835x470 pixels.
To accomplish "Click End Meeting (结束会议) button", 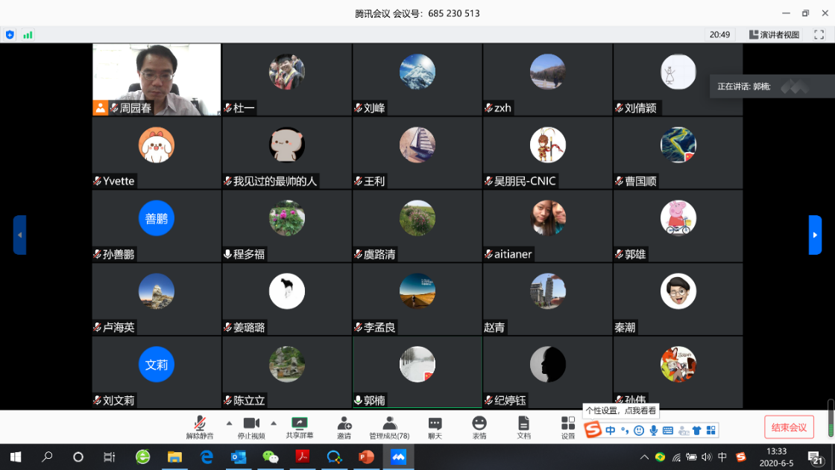I will tap(789, 427).
